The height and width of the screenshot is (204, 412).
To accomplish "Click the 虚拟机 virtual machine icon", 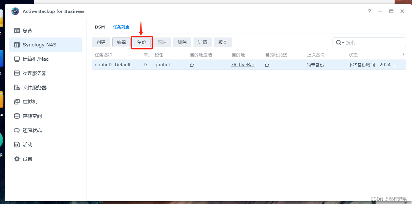I will point(17,102).
